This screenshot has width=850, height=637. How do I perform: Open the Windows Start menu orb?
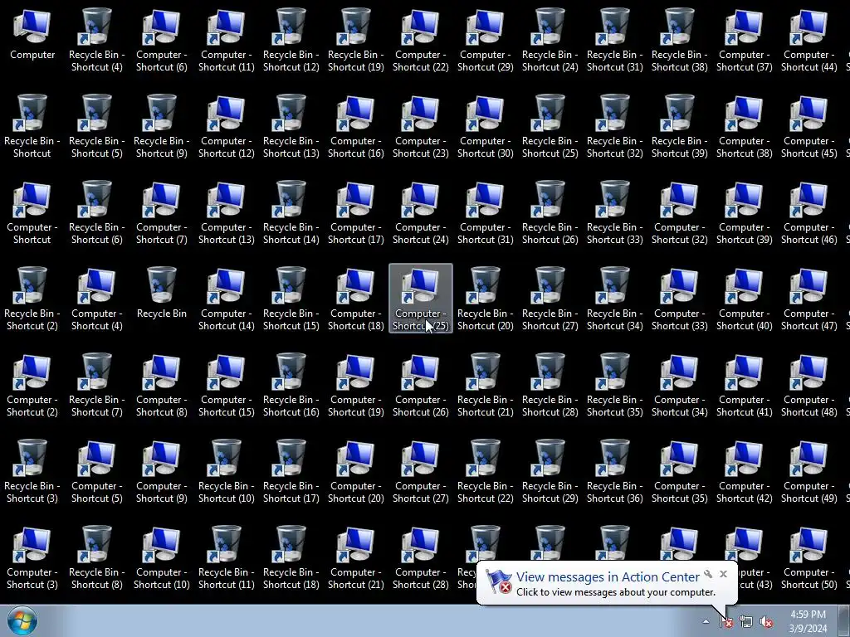pyautogui.click(x=22, y=620)
